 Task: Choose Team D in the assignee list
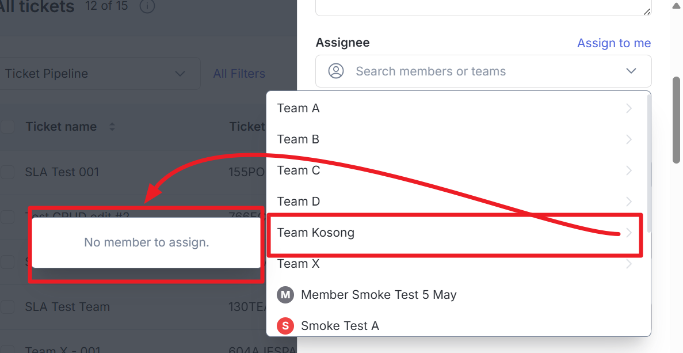tap(298, 202)
